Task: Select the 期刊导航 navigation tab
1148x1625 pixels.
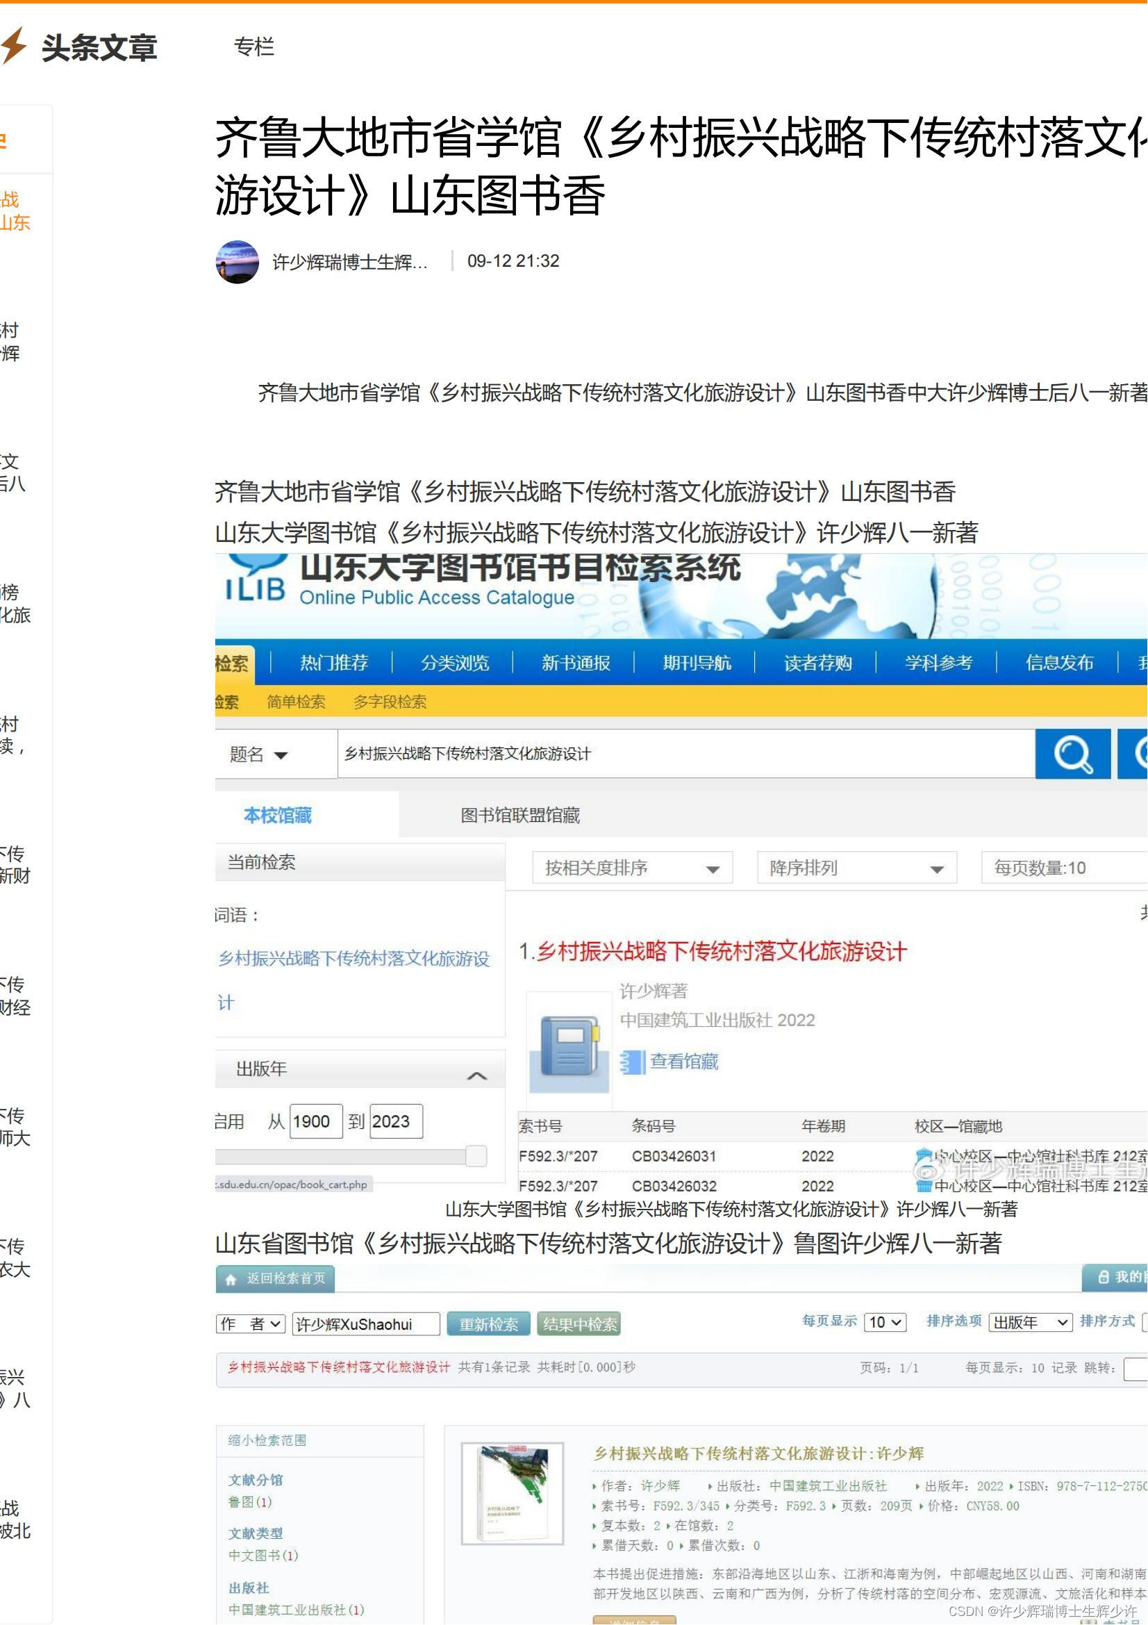Action: pyautogui.click(x=697, y=663)
